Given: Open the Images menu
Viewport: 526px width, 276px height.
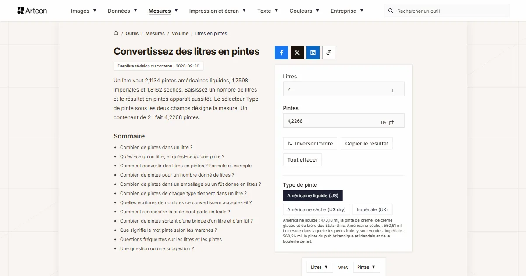Looking at the screenshot, I should point(84,11).
